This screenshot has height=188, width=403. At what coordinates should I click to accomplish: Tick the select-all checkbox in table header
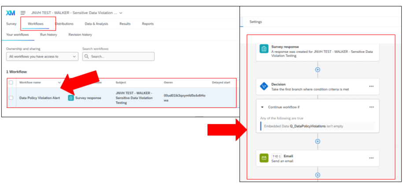coord(11,82)
